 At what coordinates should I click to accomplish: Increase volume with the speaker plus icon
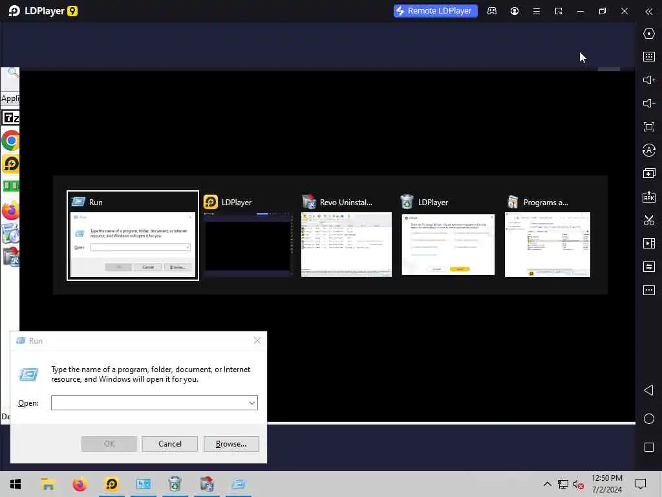[x=649, y=80]
